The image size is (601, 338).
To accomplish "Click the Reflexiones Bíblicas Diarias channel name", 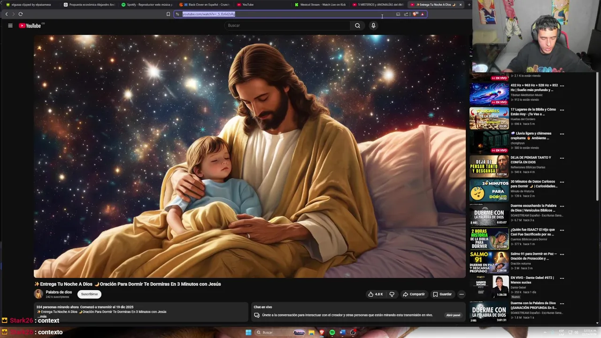I will [x=528, y=167].
